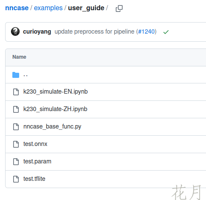The height and width of the screenshot is (200, 206).
Task: Open the examples breadcrumb folder
Action: tap(48, 8)
